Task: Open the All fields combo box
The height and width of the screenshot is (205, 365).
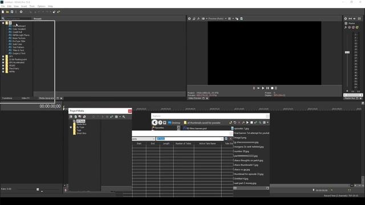Action: [190, 139]
